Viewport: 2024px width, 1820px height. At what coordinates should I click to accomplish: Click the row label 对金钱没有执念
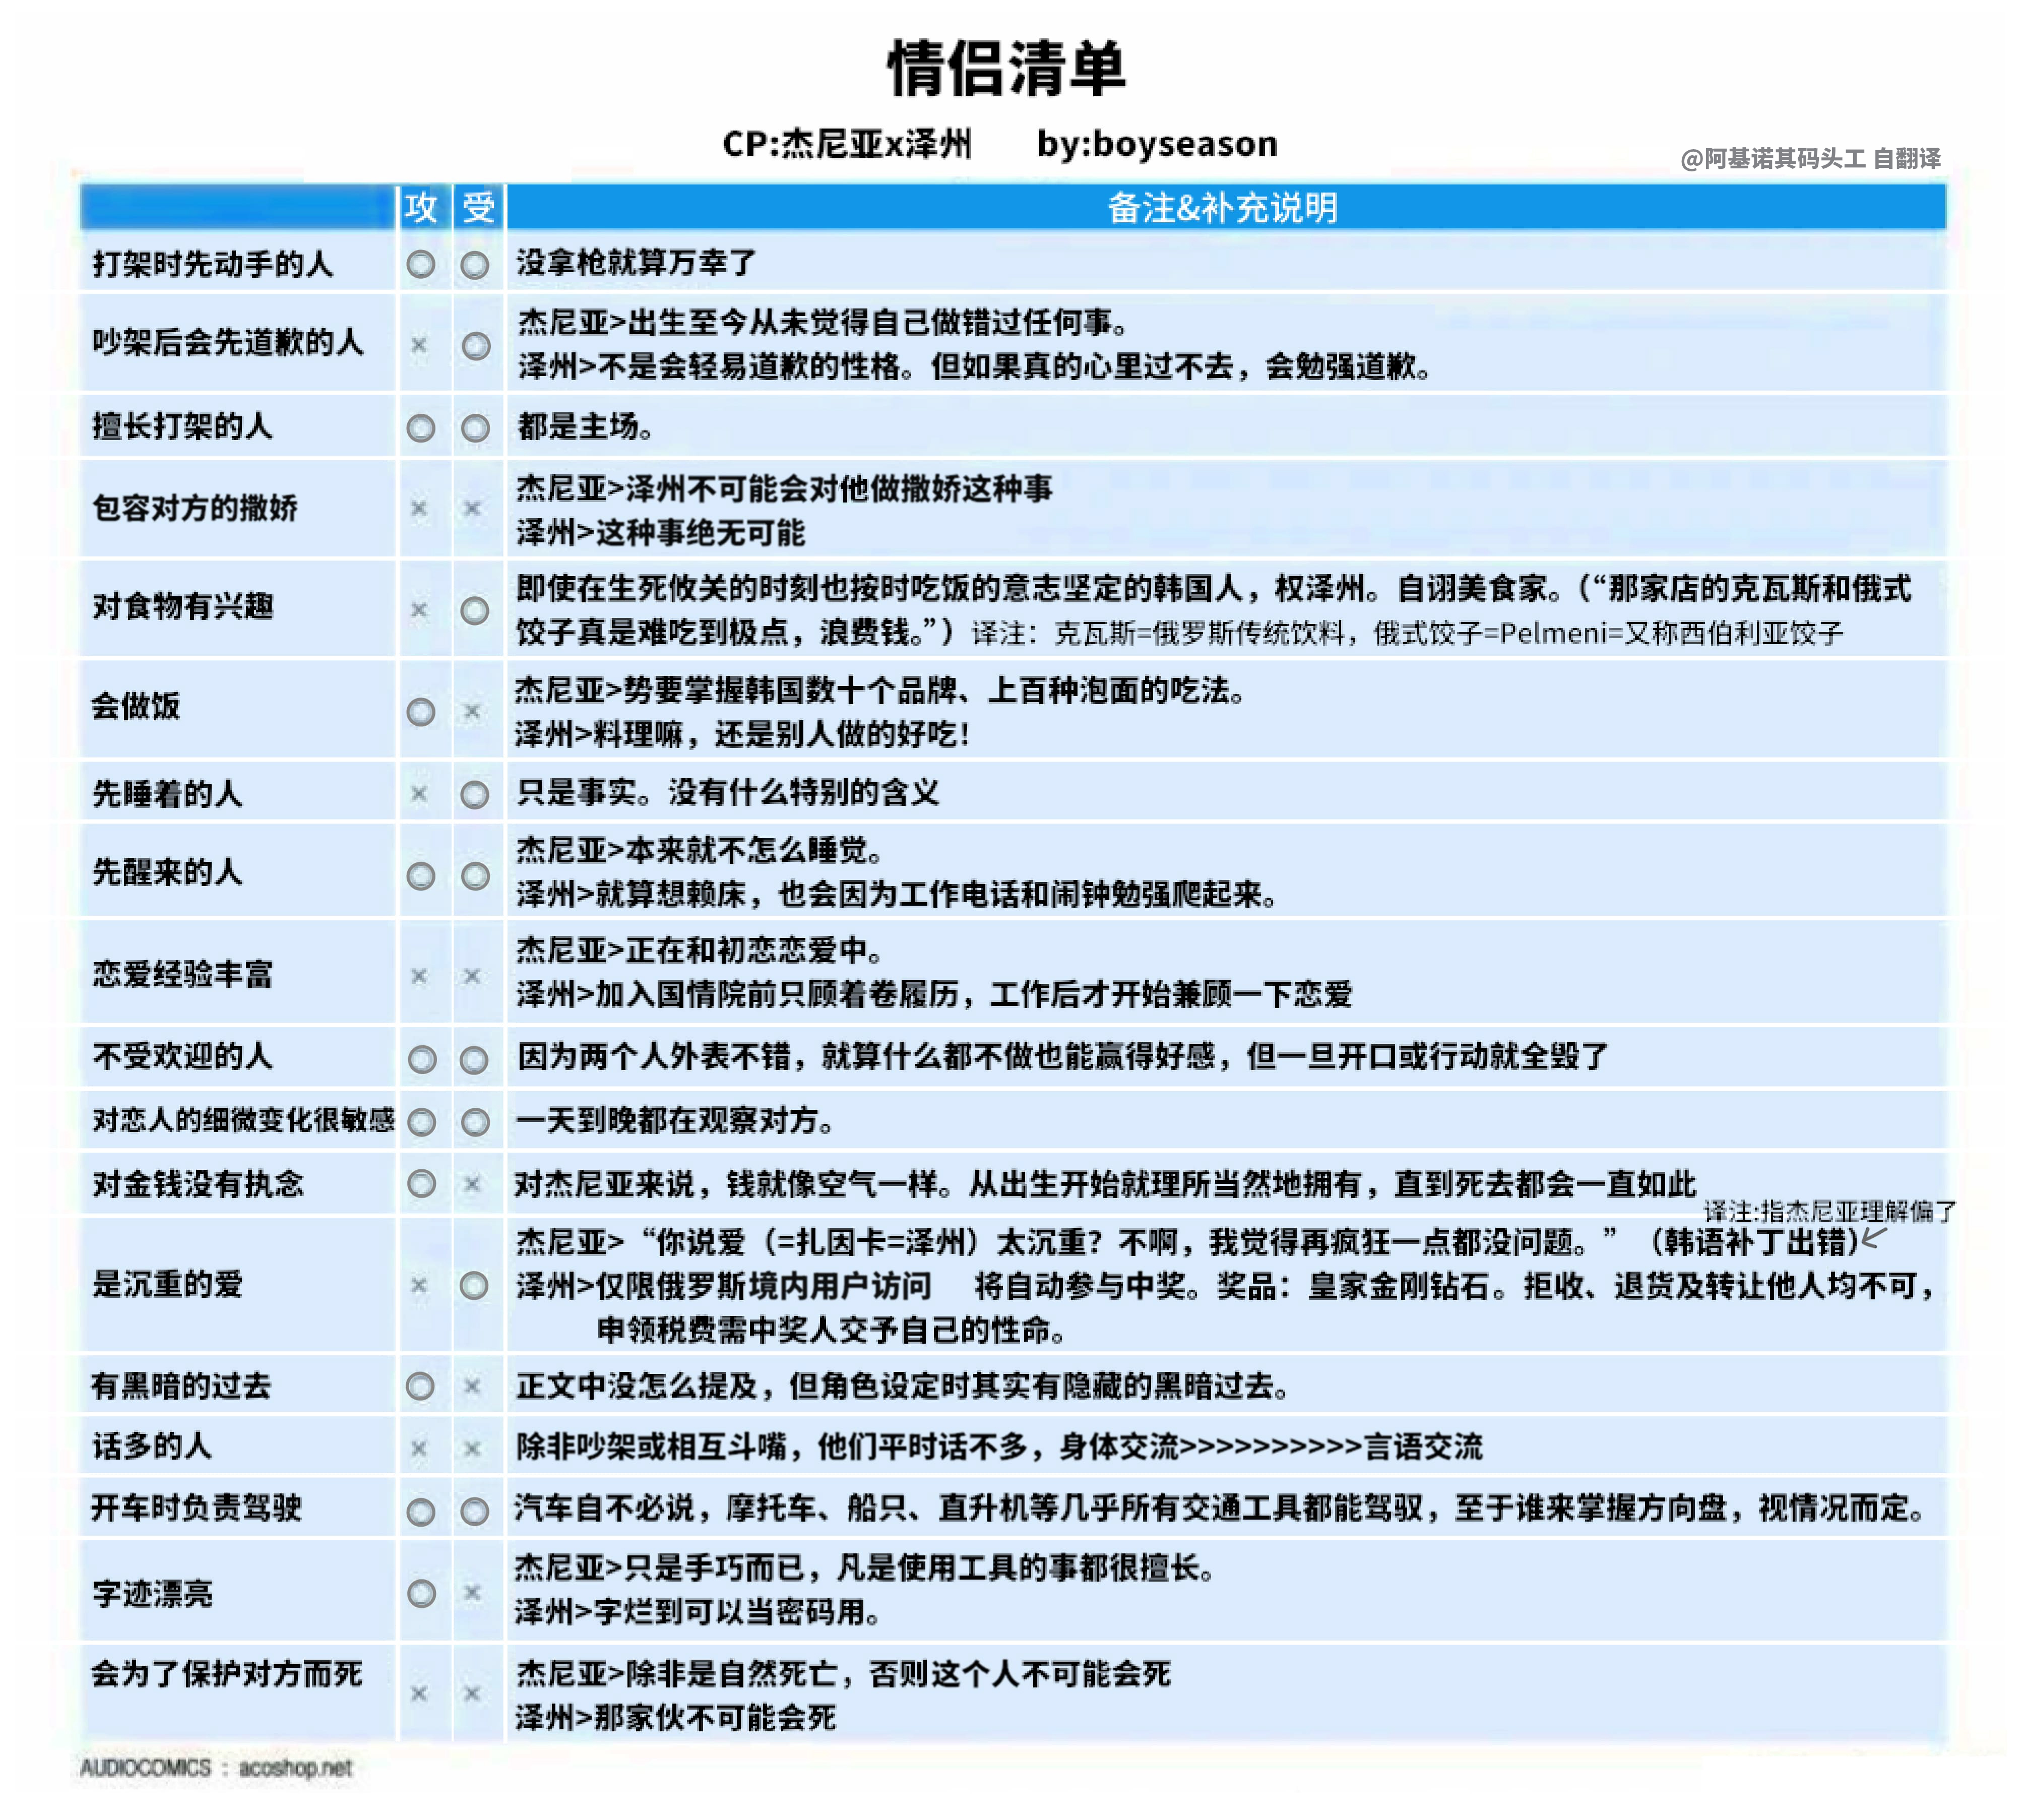pos(197,1184)
